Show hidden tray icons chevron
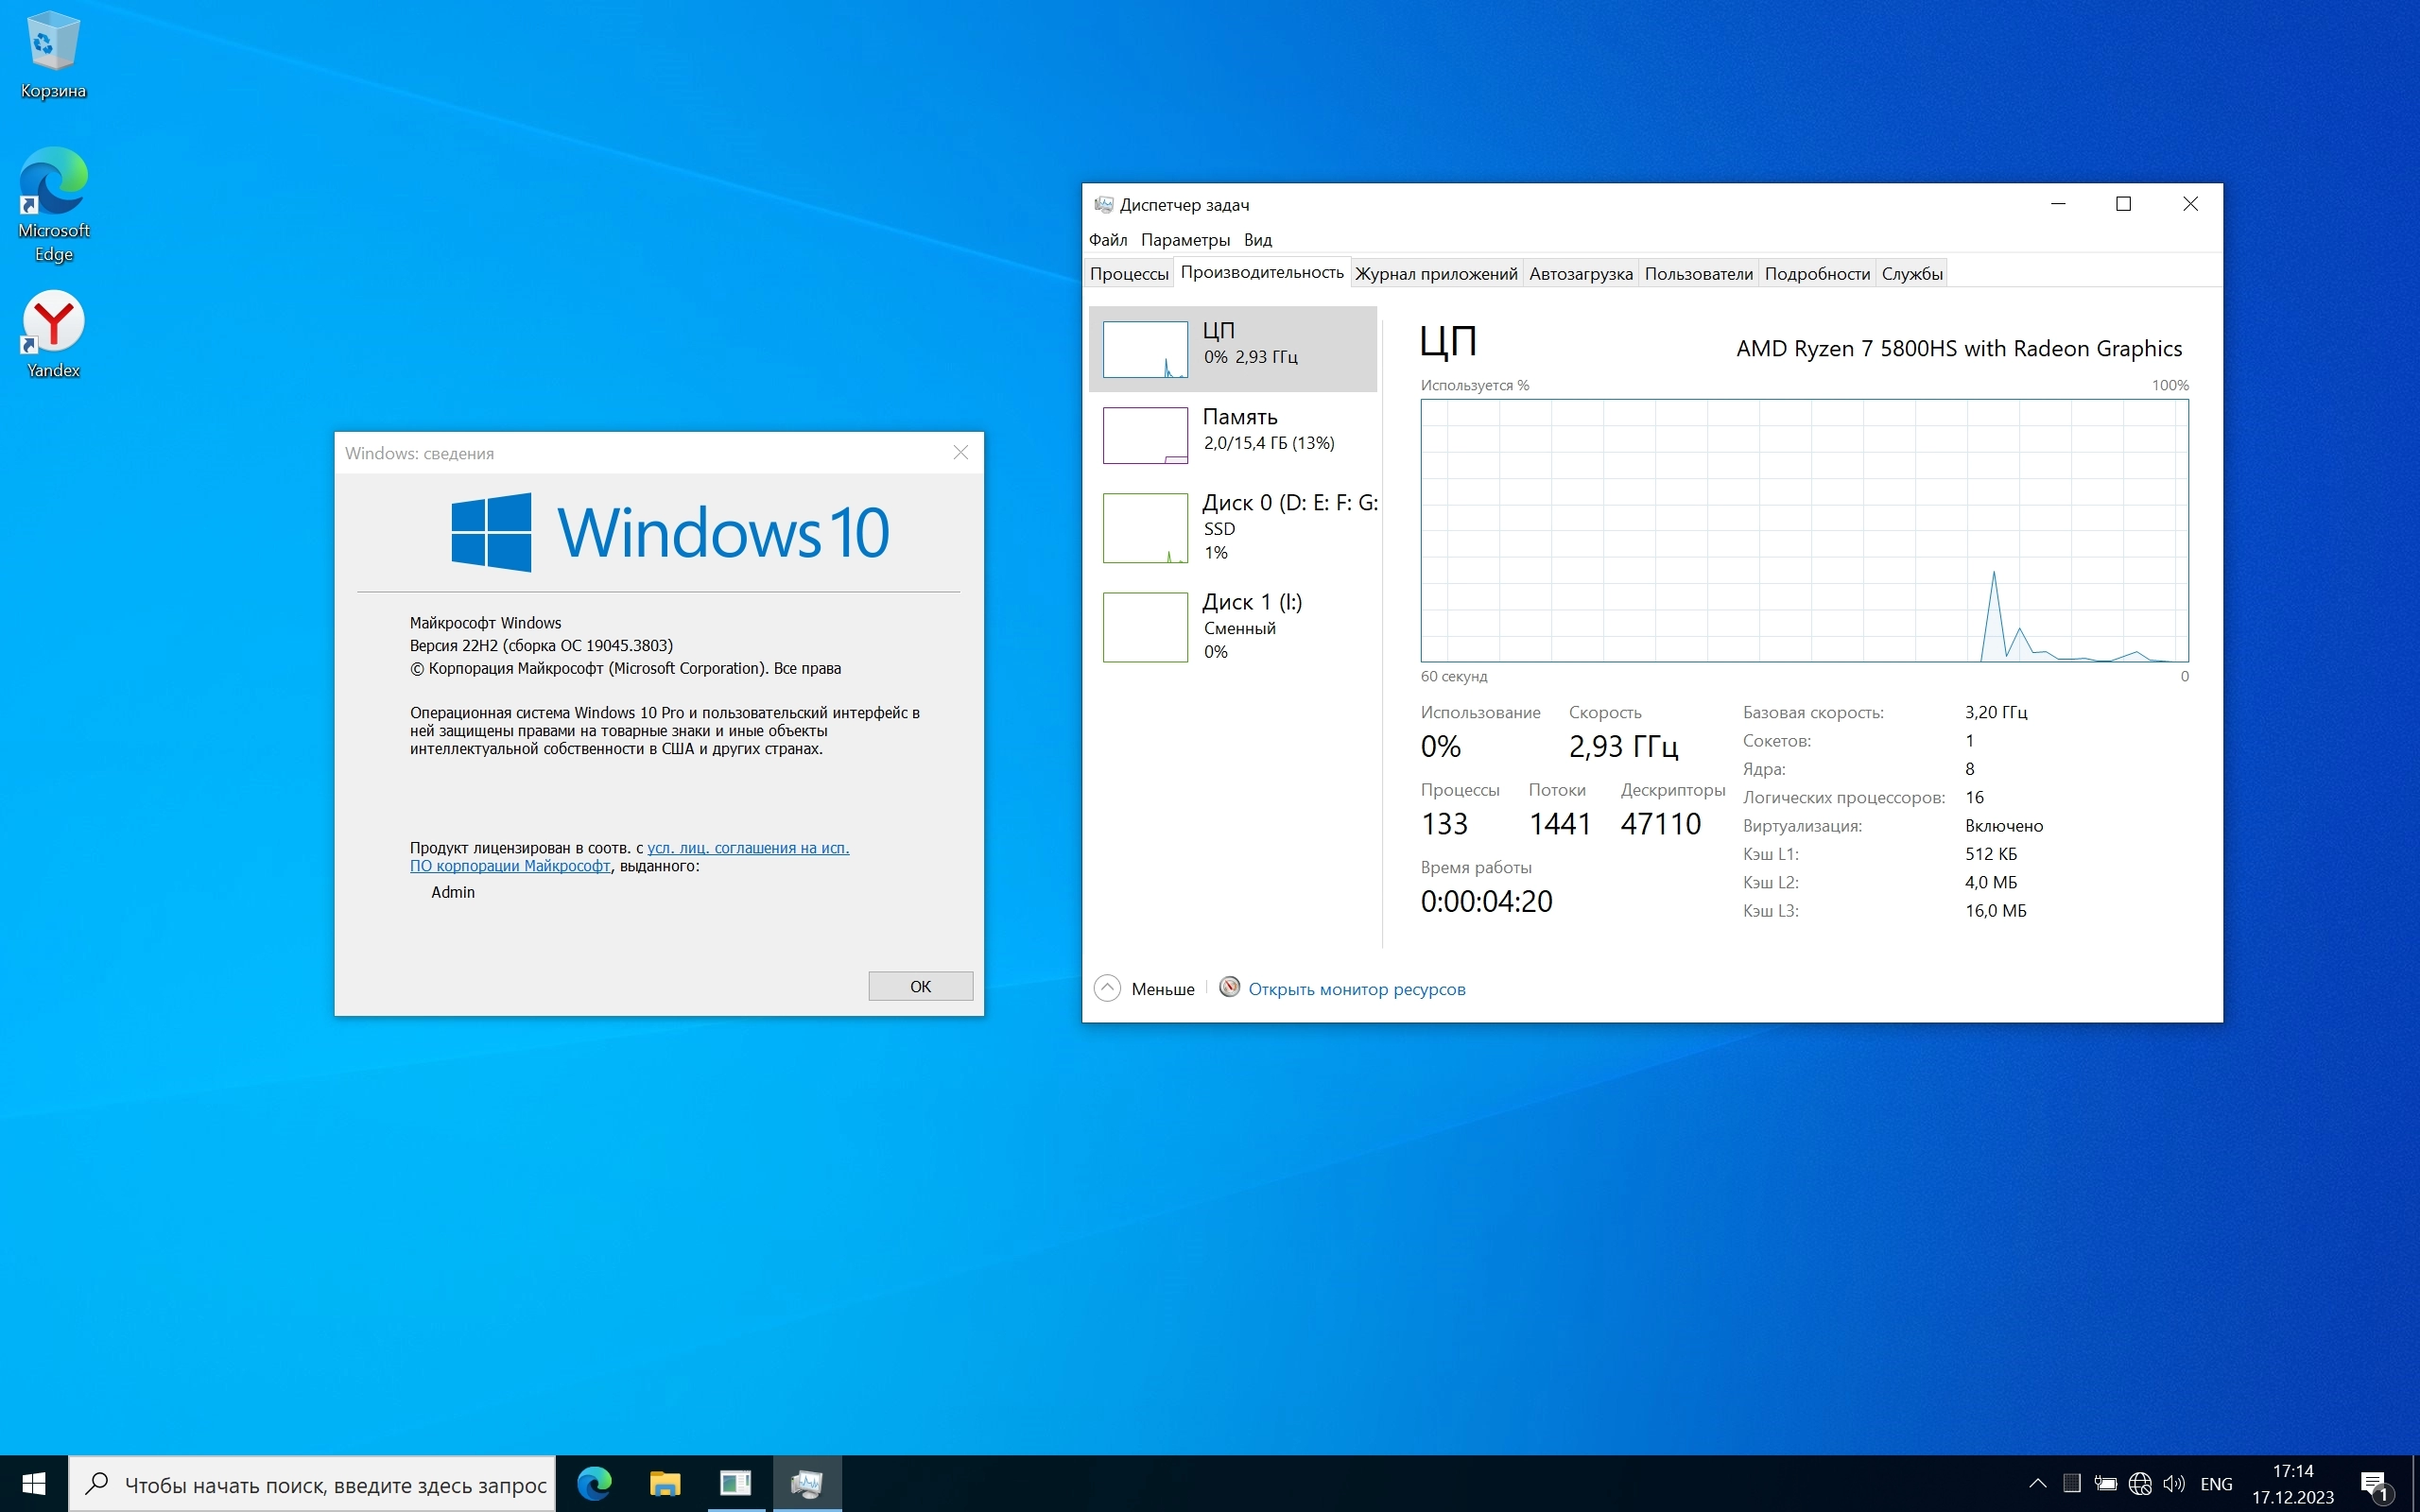This screenshot has width=2420, height=1512. coord(2037,1484)
